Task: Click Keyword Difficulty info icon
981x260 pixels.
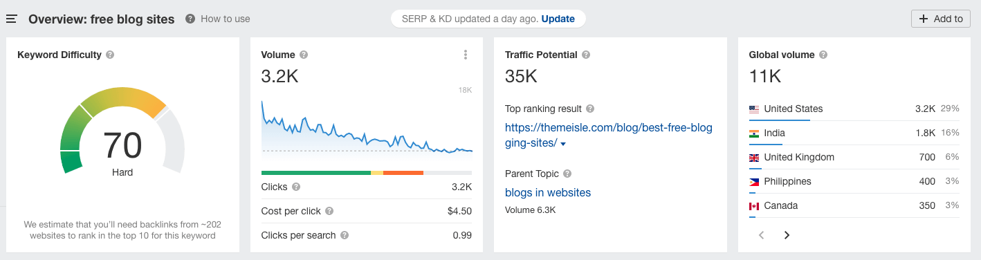Action: [x=111, y=55]
